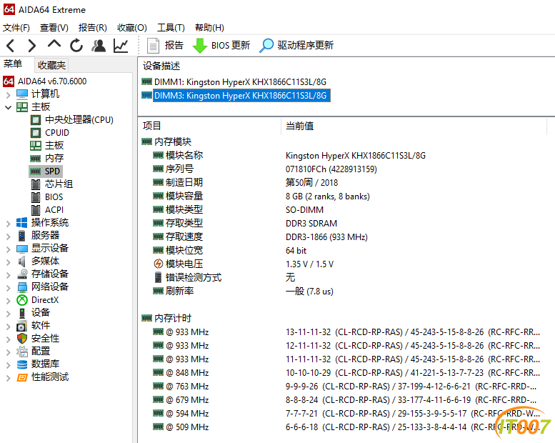Click the green BIOS 更新 arrow icon
Image resolution: width=555 pixels, height=443 pixels.
coord(200,46)
